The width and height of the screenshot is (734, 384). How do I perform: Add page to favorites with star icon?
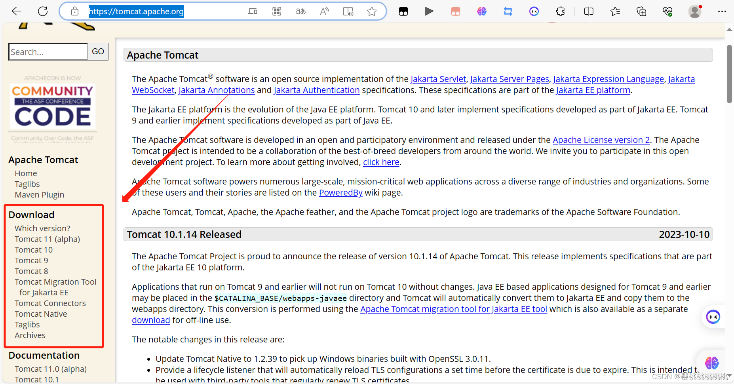tap(372, 11)
